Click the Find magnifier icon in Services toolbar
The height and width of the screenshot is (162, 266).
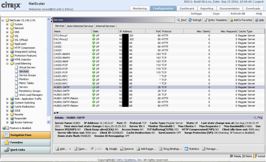178,20
